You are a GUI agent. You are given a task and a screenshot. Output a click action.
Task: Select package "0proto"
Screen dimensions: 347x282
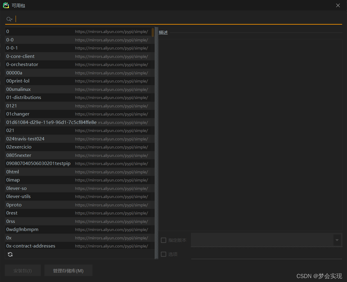(80, 205)
